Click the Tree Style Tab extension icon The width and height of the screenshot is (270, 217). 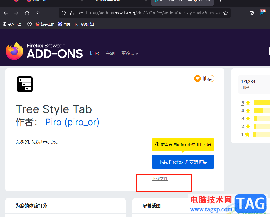pyautogui.click(x=25, y=84)
